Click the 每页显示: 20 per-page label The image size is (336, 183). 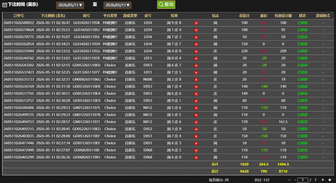click(219, 180)
